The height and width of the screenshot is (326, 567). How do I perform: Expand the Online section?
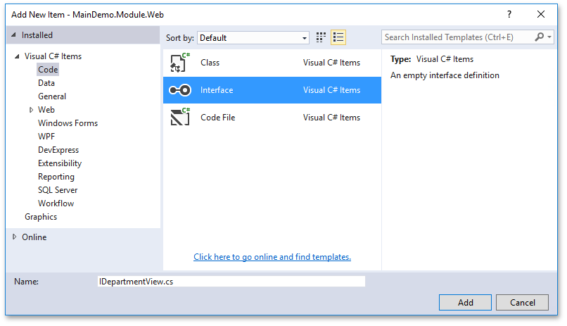(15, 237)
